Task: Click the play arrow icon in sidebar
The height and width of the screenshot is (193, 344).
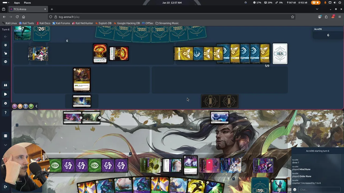Action: point(5,94)
